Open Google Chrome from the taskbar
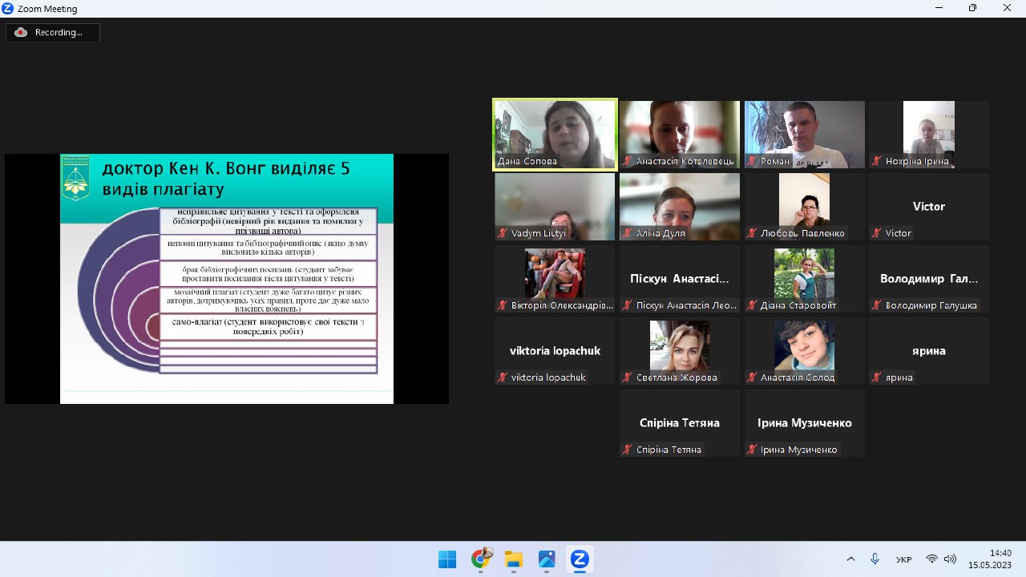The height and width of the screenshot is (577, 1026). 480,559
